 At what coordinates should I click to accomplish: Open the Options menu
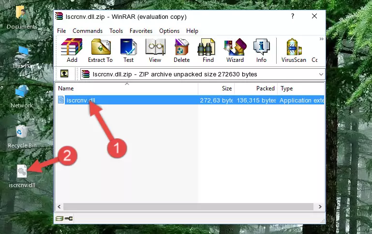169,31
